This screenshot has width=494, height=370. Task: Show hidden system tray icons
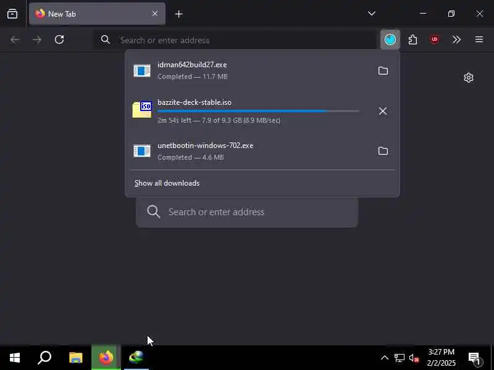(x=384, y=358)
